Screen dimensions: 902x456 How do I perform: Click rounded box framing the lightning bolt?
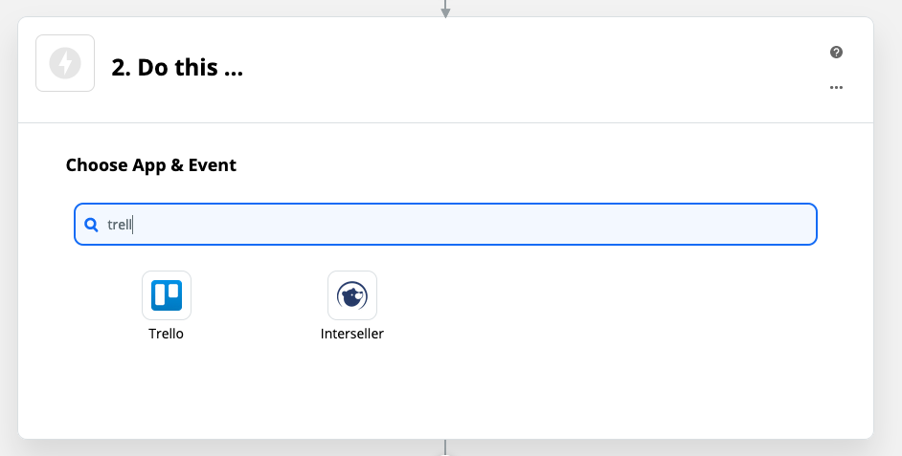pos(65,63)
